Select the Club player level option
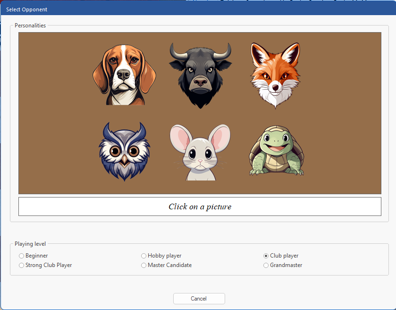Image resolution: width=396 pixels, height=310 pixels. click(266, 256)
